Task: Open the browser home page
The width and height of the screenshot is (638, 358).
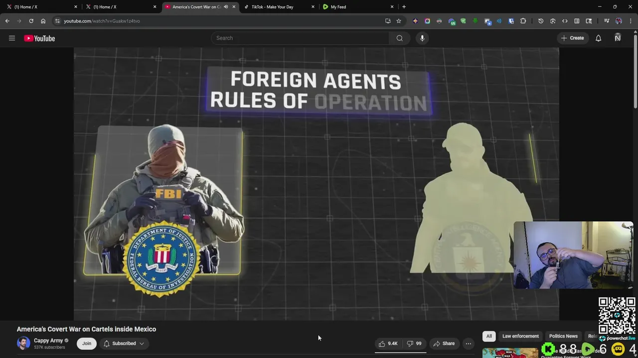Action: pos(43,21)
